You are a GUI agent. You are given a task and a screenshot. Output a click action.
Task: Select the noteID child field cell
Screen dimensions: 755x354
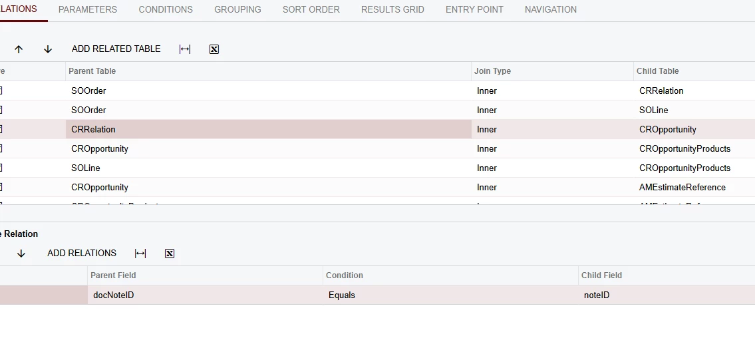pyautogui.click(x=667, y=295)
